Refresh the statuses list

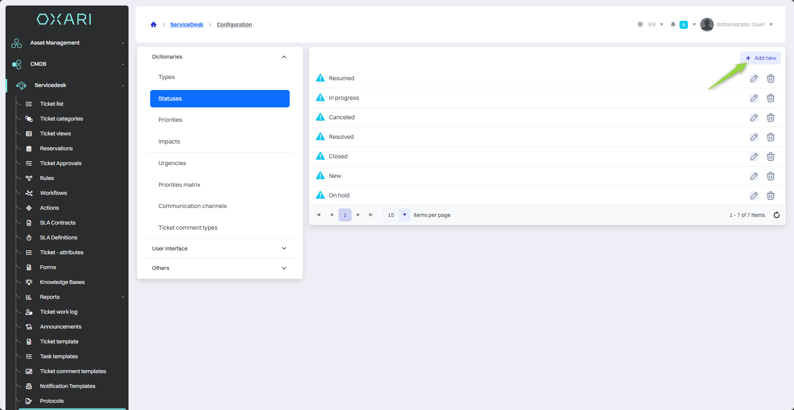(777, 215)
